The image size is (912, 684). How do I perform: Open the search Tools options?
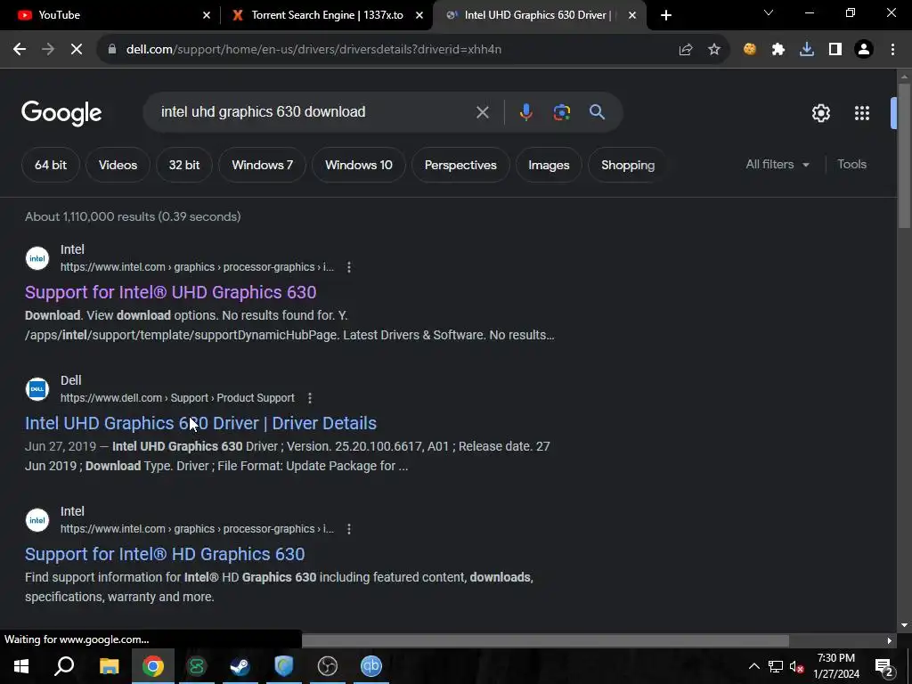(x=851, y=165)
